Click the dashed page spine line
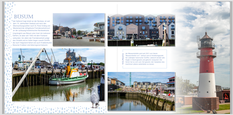The width and height of the screenshot is (233, 115). tap(117, 57)
